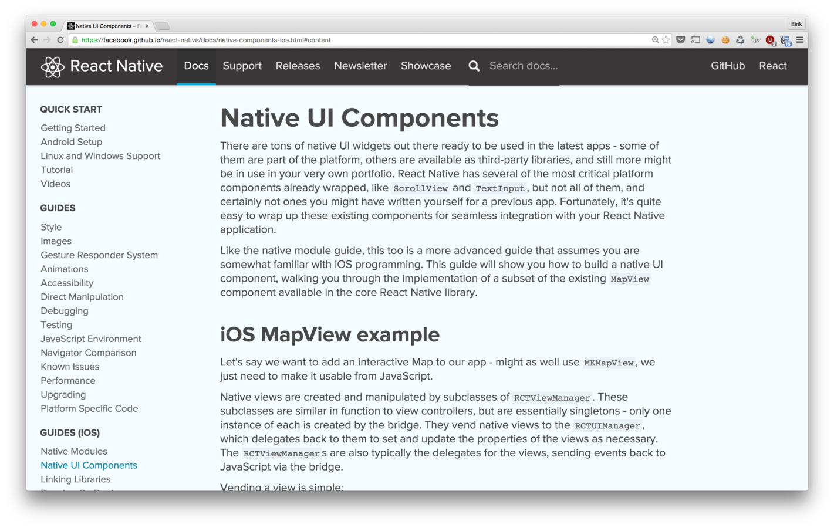This screenshot has height=528, width=834.
Task: Open JavaScript Environment guide link
Action: pyautogui.click(x=91, y=339)
